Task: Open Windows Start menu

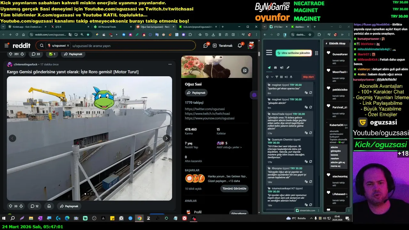Action: tap(4, 218)
